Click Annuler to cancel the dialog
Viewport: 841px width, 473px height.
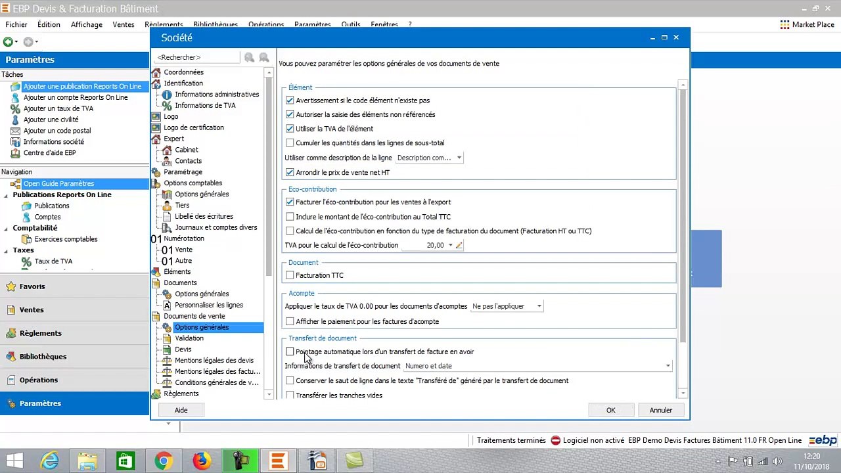click(661, 411)
